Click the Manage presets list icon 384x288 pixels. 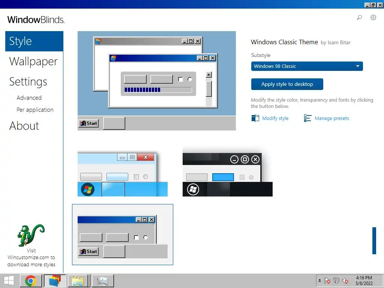click(307, 118)
